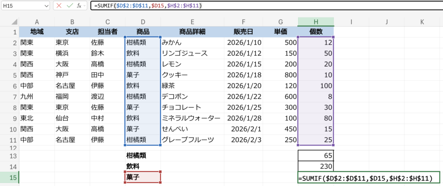Confirm formula with the checkmark icon
This screenshot has width=443, height=186.
69,6
